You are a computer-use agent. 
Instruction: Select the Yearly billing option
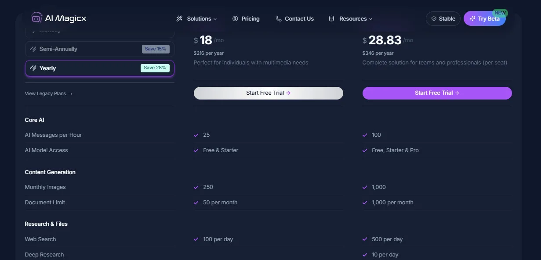pos(99,68)
